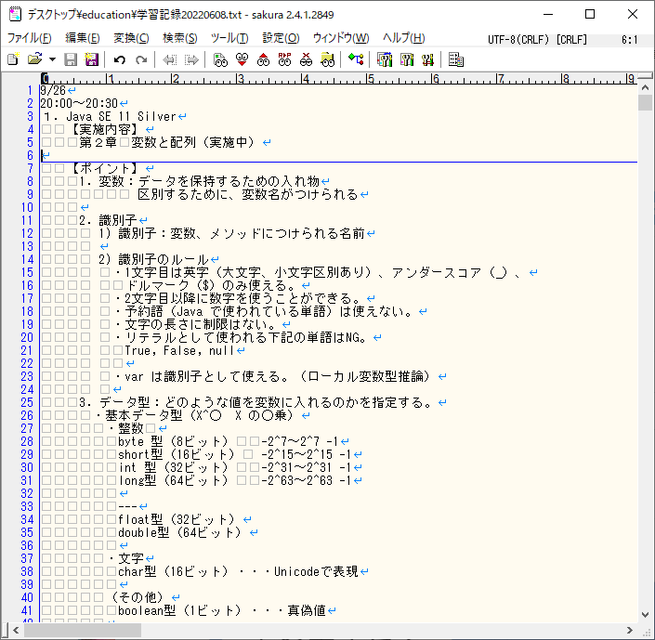Screen dimensions: 655x640
Task: Create a new file with the New icon
Action: [x=13, y=59]
